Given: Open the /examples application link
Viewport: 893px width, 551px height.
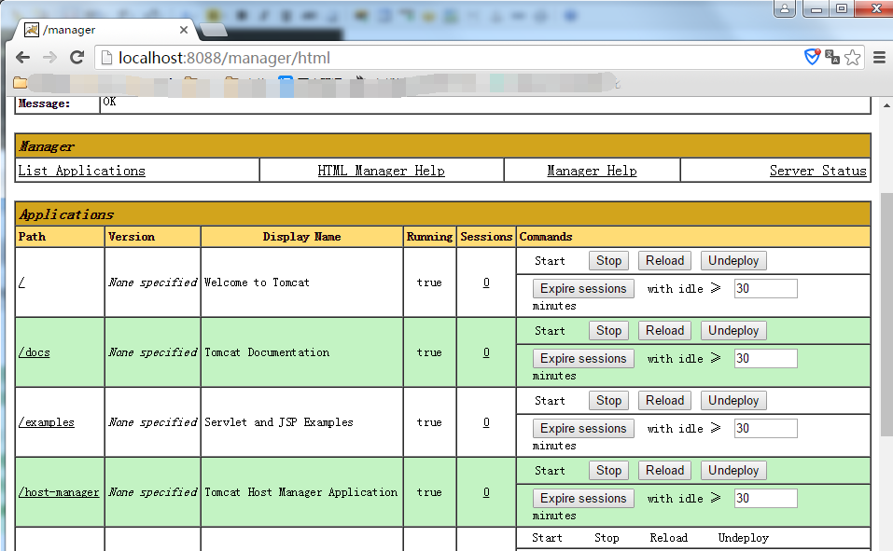Looking at the screenshot, I should (x=46, y=422).
